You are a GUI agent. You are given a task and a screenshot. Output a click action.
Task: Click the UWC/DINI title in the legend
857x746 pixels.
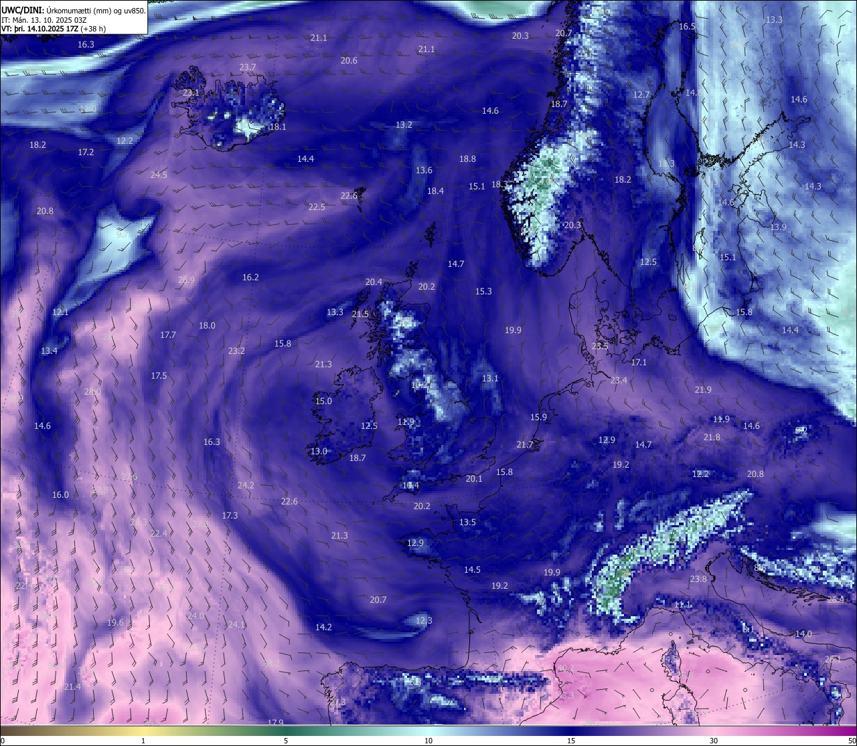coord(22,10)
